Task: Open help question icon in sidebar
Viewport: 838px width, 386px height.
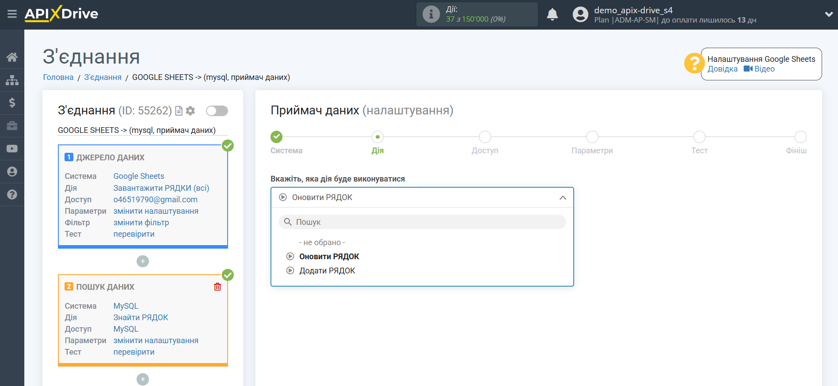Action: click(x=12, y=195)
